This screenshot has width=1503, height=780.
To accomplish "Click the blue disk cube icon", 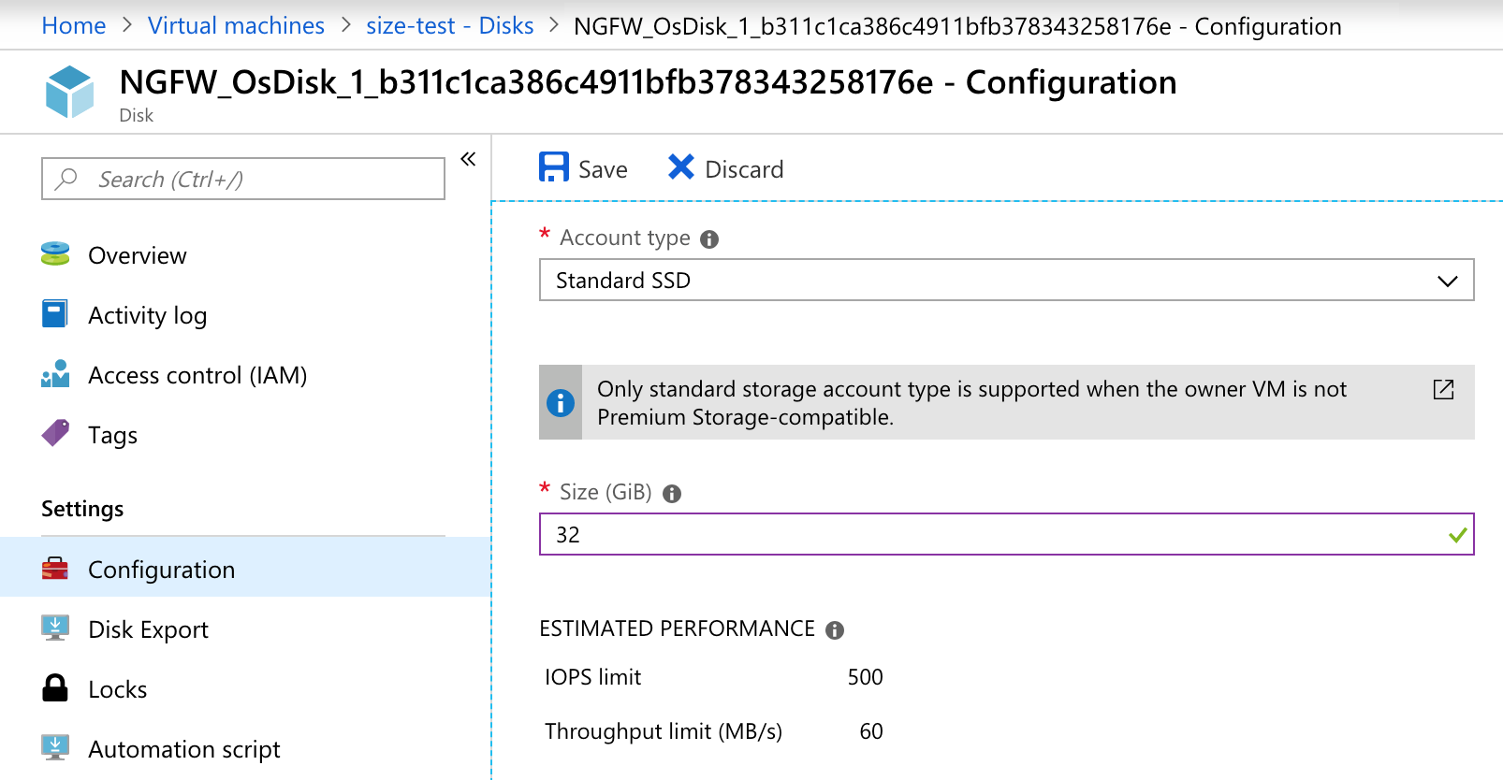I will click(x=70, y=92).
